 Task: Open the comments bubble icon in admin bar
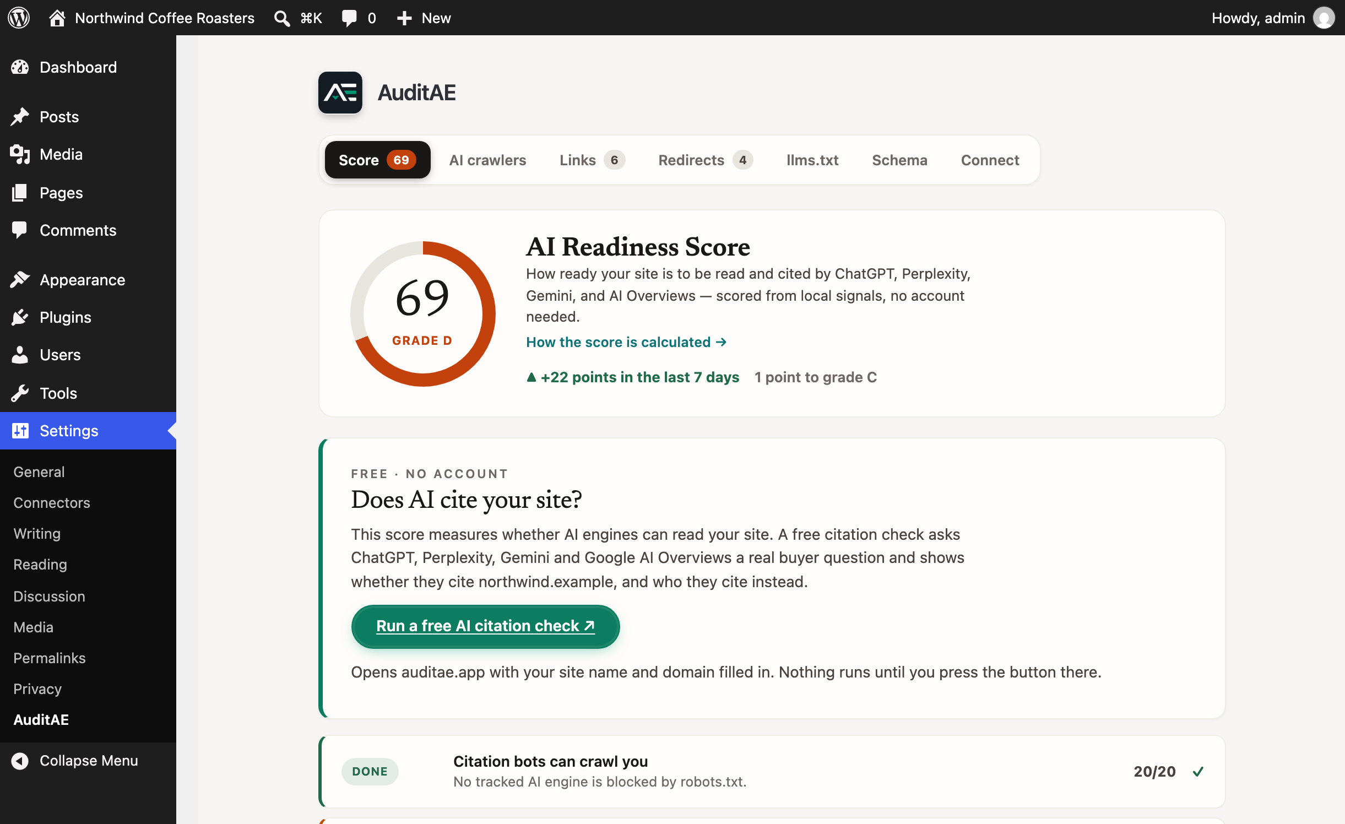[x=349, y=18]
